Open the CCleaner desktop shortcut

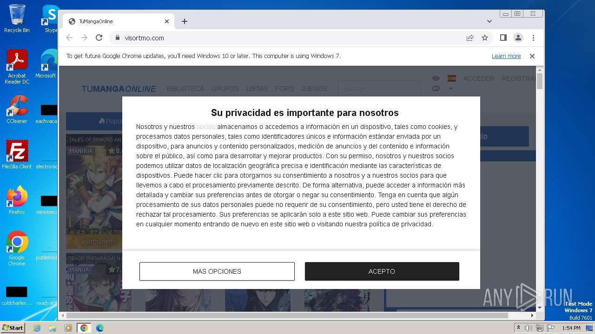(x=17, y=109)
